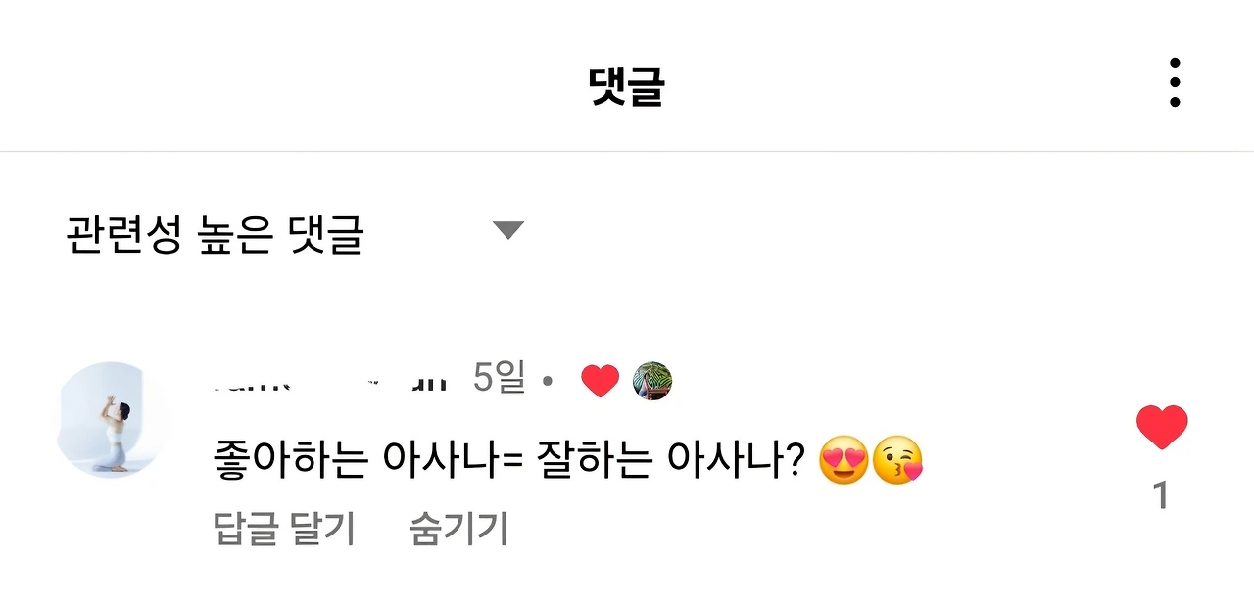Click the 관련성 word in the sort label

tap(123, 233)
